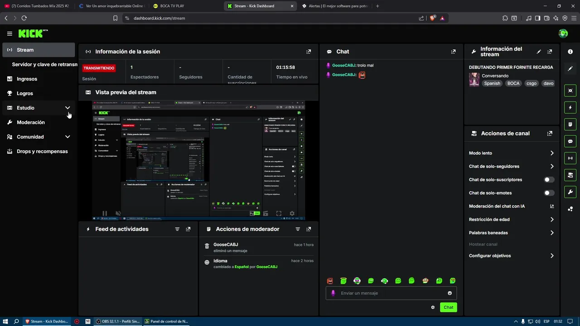Open chat settings with the gear icon
Image resolution: width=580 pixels, height=326 pixels.
(433, 307)
